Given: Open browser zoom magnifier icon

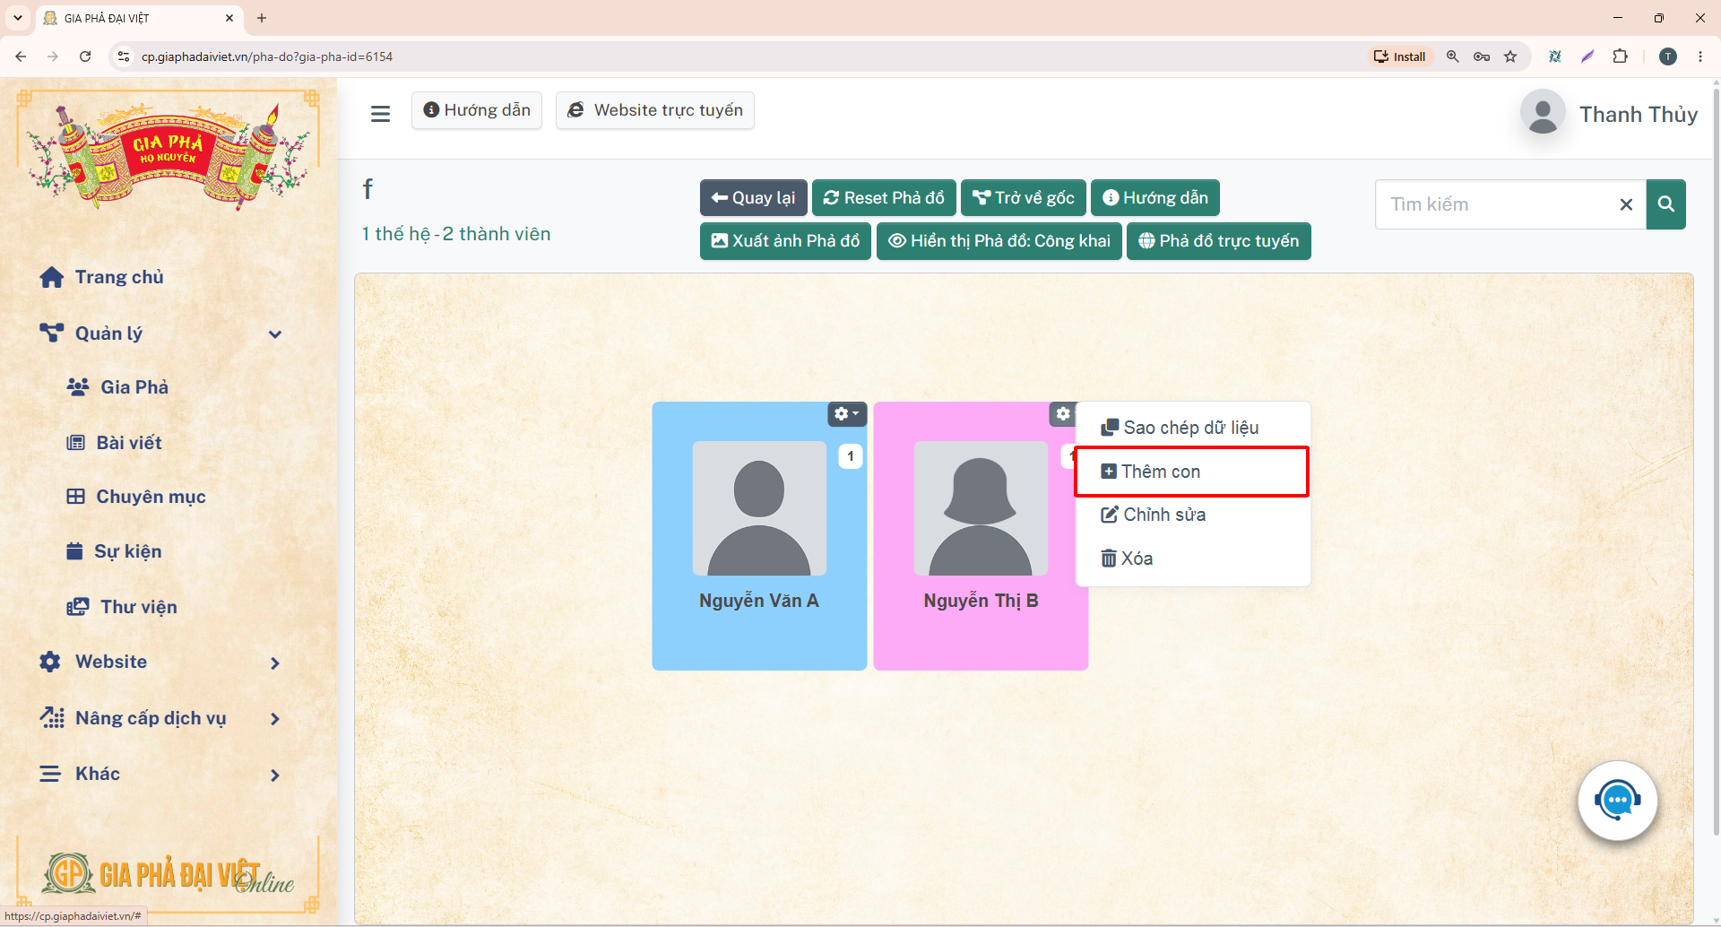Looking at the screenshot, I should click(1453, 56).
